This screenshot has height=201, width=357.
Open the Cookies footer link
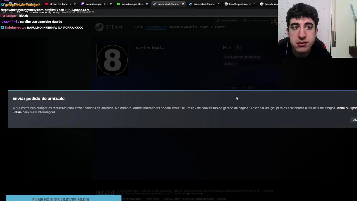(x=221, y=199)
